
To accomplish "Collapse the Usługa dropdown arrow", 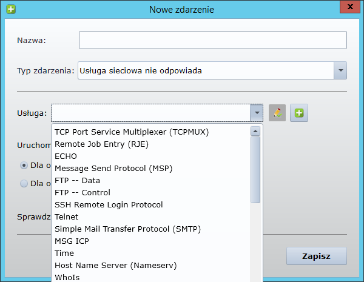I will 257,113.
